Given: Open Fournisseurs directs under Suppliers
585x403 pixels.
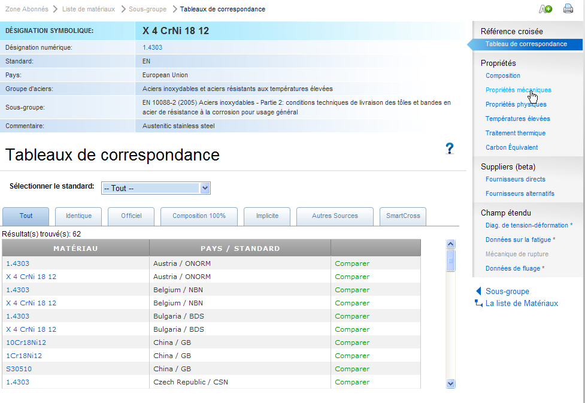Looking at the screenshot, I should click(516, 179).
